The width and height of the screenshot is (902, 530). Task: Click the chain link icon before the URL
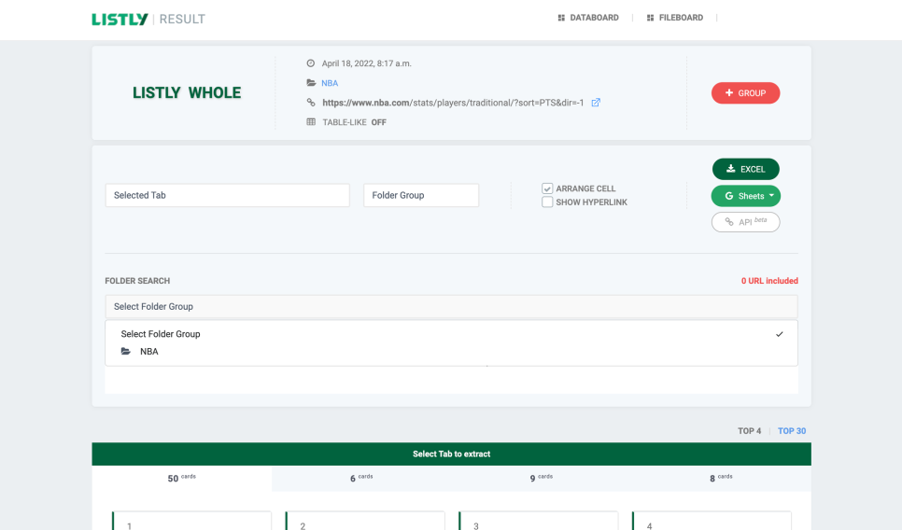click(x=311, y=103)
